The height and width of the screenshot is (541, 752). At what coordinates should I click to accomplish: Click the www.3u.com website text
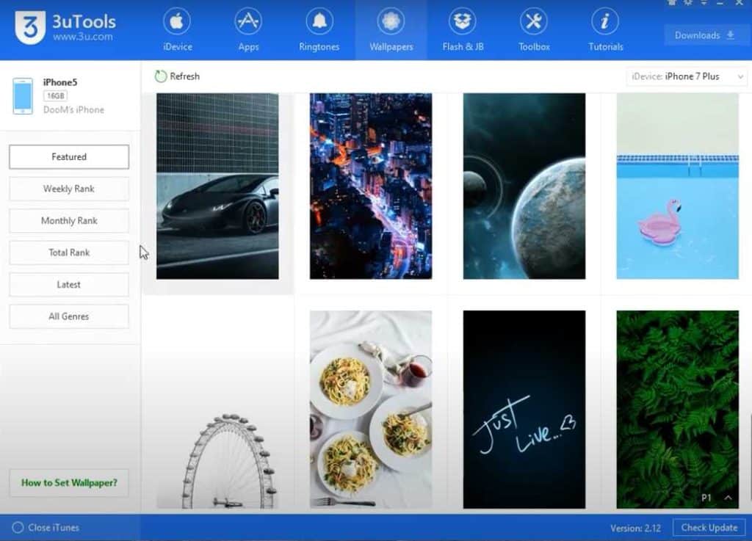(x=83, y=37)
